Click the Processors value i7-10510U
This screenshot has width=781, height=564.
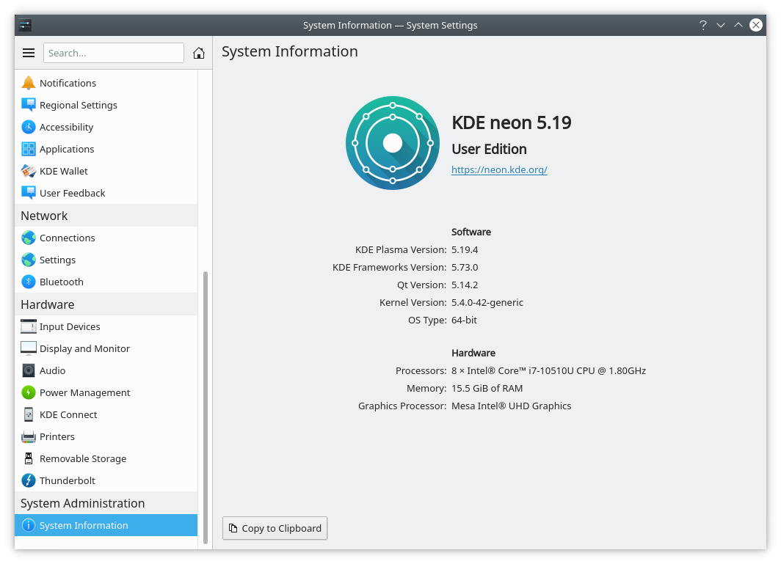(548, 371)
